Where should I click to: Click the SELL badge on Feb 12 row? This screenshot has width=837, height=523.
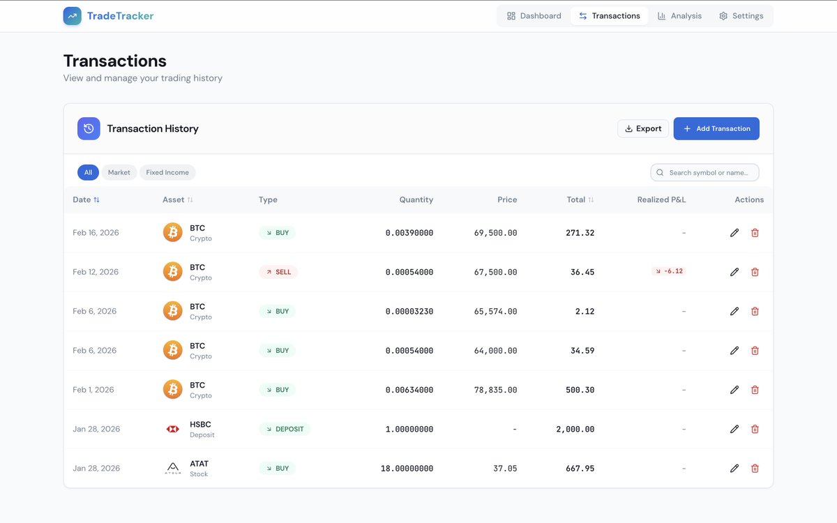pyautogui.click(x=278, y=272)
